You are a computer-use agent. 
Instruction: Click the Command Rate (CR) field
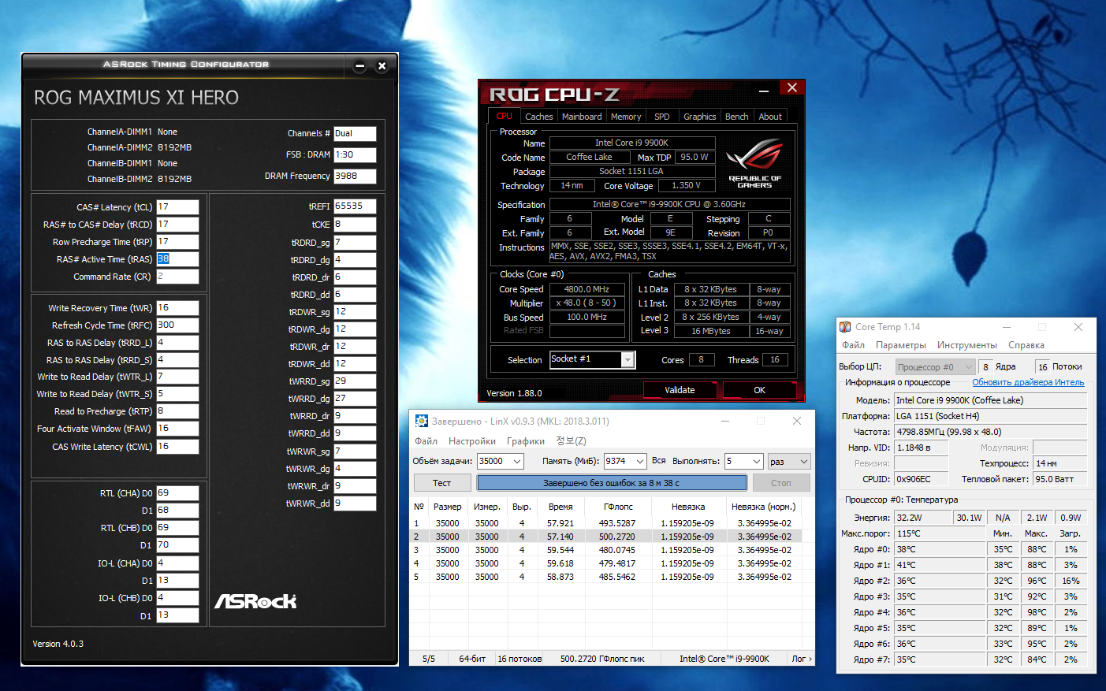[x=177, y=277]
